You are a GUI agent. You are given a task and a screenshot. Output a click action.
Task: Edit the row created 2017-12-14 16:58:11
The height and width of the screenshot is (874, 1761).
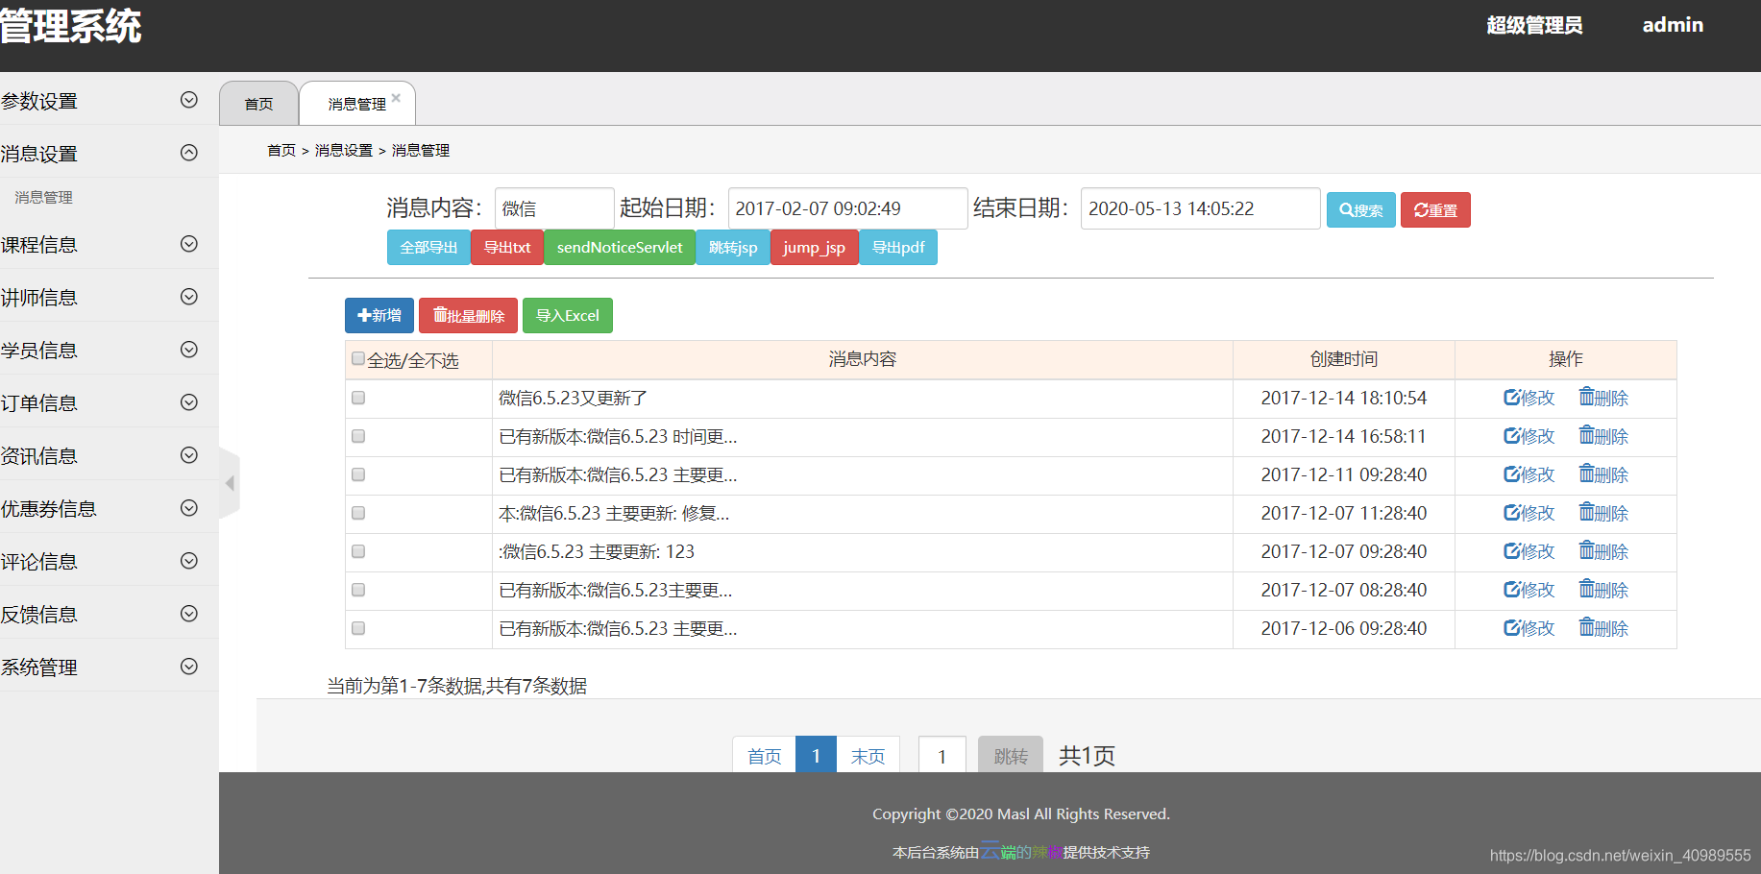[1529, 436]
